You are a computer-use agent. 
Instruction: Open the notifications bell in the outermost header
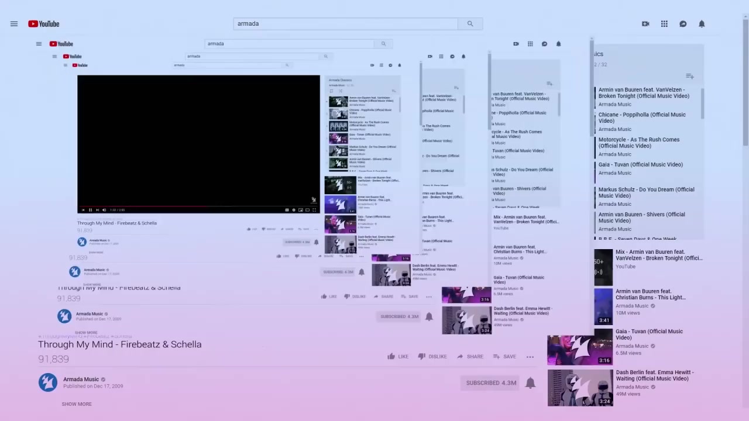702,24
